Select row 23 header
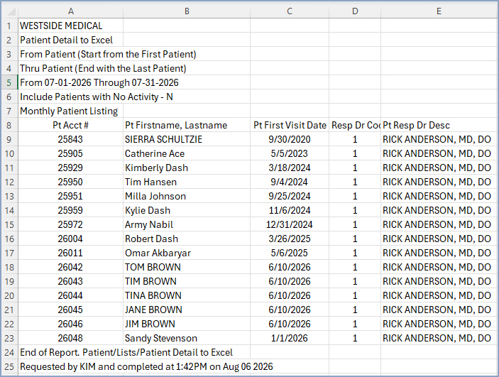This screenshot has width=499, height=377. point(9,338)
